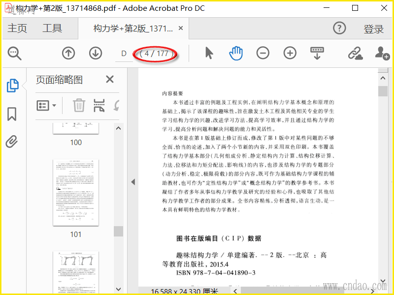Click thumbnail label 100

pyautogui.click(x=76, y=143)
